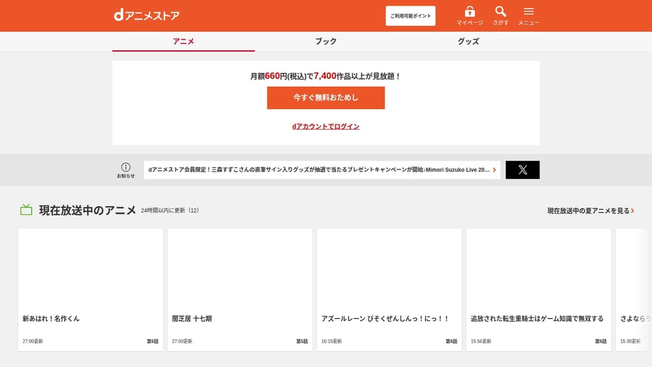Click 今すぐ無料おためし button
This screenshot has width=652, height=367.
point(326,98)
